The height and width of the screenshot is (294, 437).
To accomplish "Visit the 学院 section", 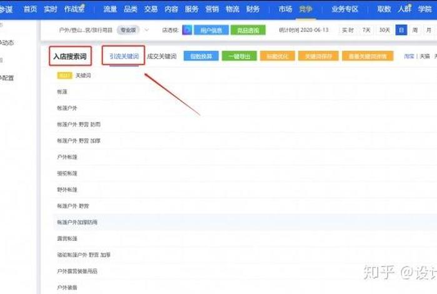I will (x=425, y=9).
